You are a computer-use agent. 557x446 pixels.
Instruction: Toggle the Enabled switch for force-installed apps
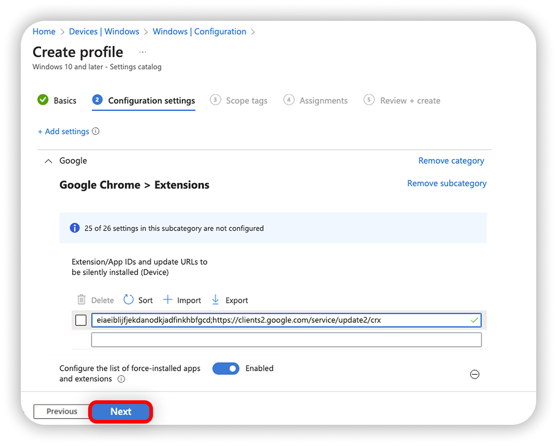(x=226, y=368)
